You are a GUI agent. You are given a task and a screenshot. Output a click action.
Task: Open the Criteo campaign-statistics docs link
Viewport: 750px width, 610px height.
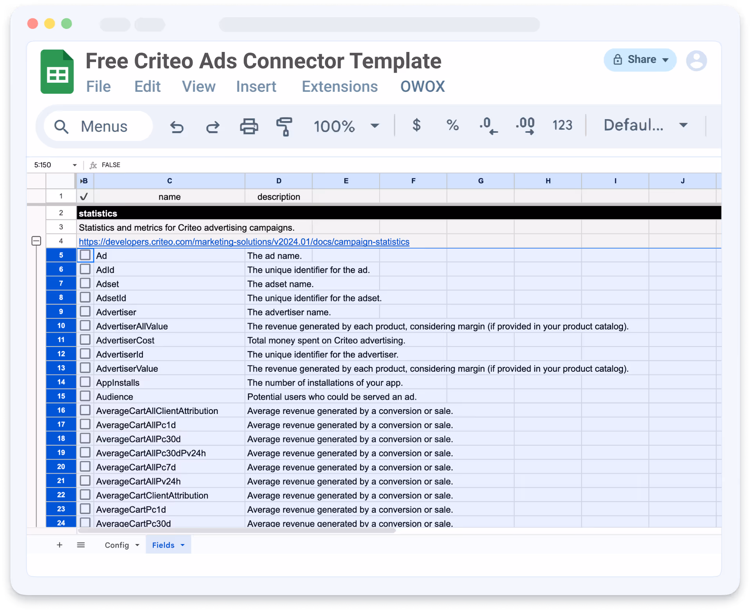point(244,242)
